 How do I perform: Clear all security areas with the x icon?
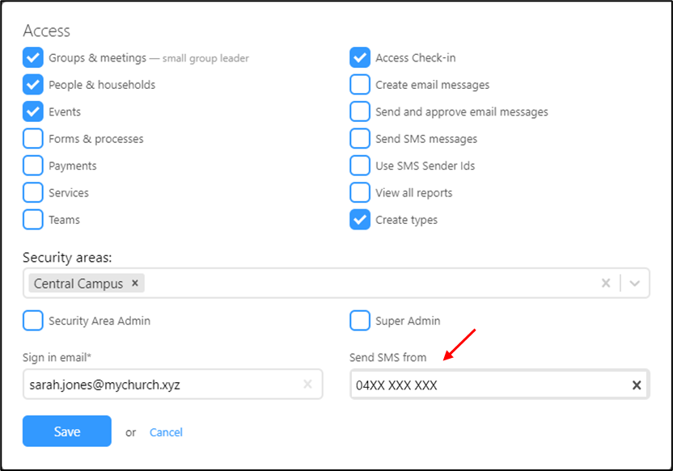(606, 283)
